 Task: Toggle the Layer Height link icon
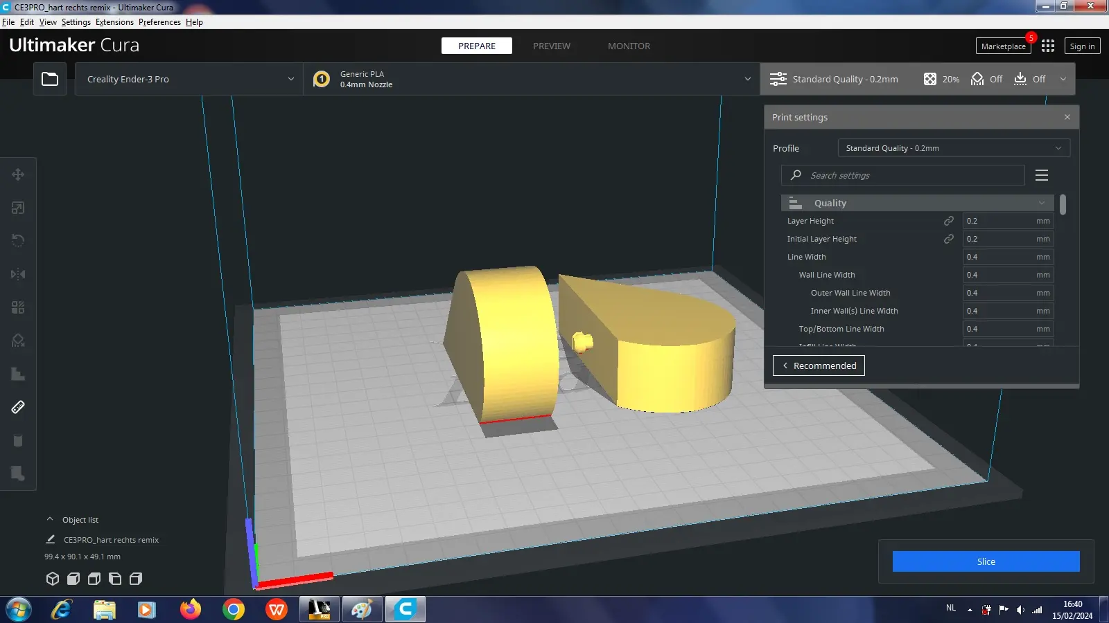click(x=949, y=221)
